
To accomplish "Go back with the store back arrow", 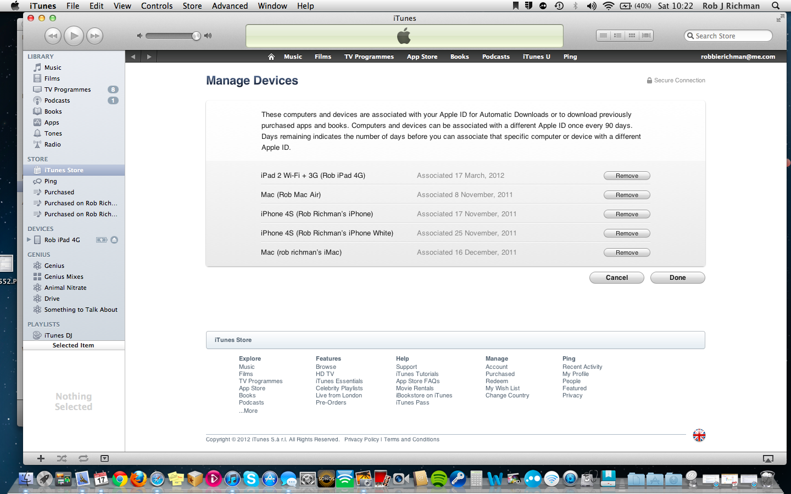I will 133,57.
